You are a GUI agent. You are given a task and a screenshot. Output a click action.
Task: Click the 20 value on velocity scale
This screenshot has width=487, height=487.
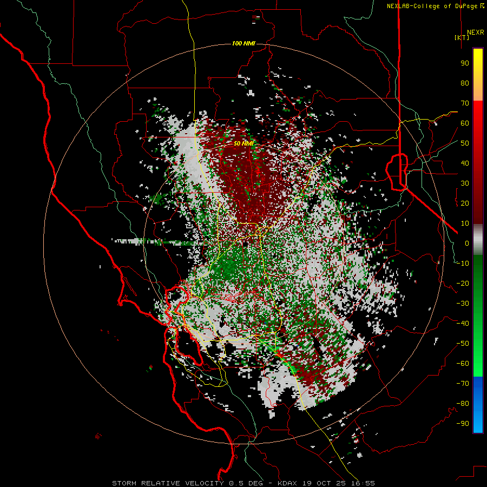[465, 203]
